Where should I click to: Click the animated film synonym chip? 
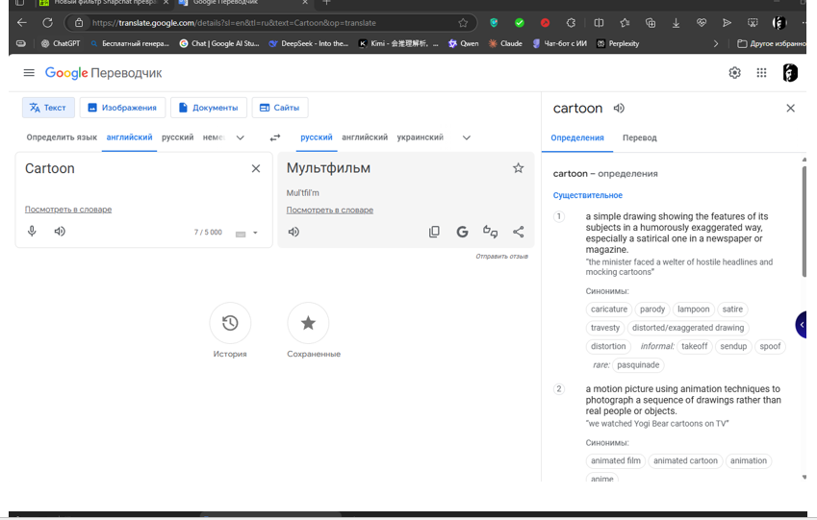pyautogui.click(x=615, y=460)
